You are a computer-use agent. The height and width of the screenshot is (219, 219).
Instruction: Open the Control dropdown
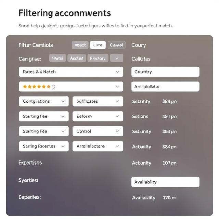coord(98,131)
